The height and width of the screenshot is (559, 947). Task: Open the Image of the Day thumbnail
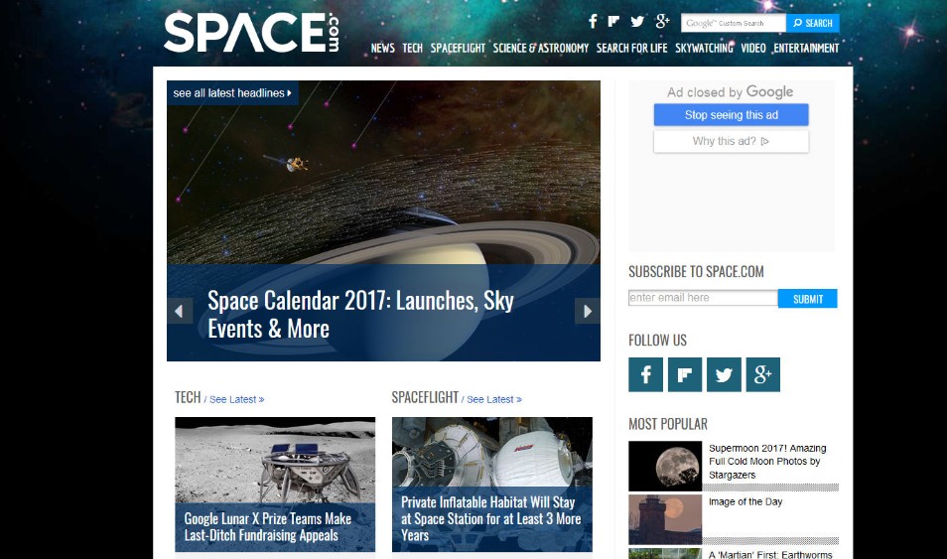(665, 519)
